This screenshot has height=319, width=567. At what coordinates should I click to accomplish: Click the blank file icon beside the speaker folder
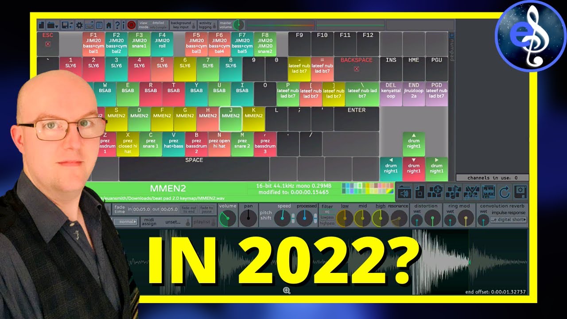(419, 192)
